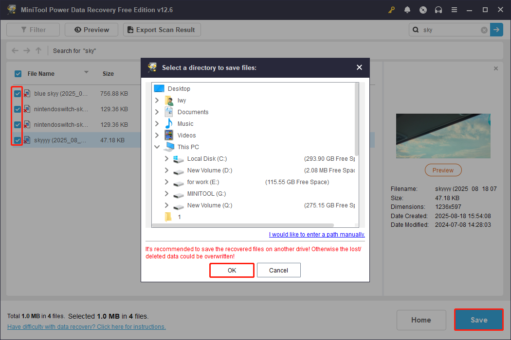Deselect the 'blue skyy' file checkbox
This screenshot has width=511, height=340.
(18, 93)
